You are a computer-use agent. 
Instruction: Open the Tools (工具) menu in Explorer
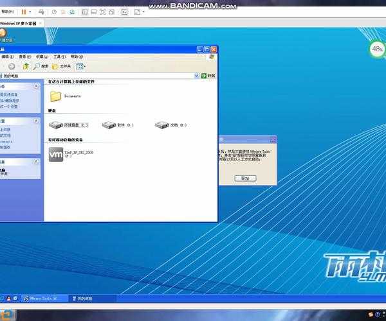tap(59, 56)
